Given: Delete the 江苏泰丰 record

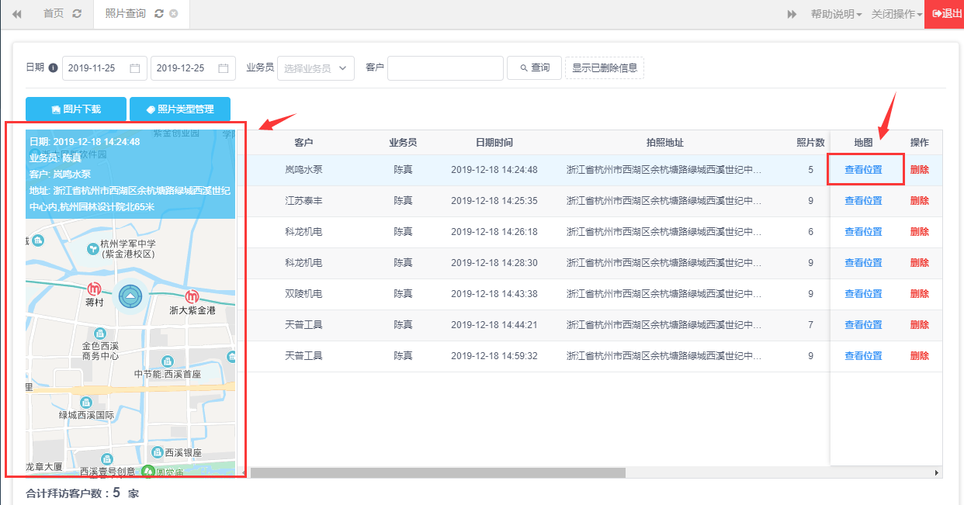Looking at the screenshot, I should [x=919, y=200].
